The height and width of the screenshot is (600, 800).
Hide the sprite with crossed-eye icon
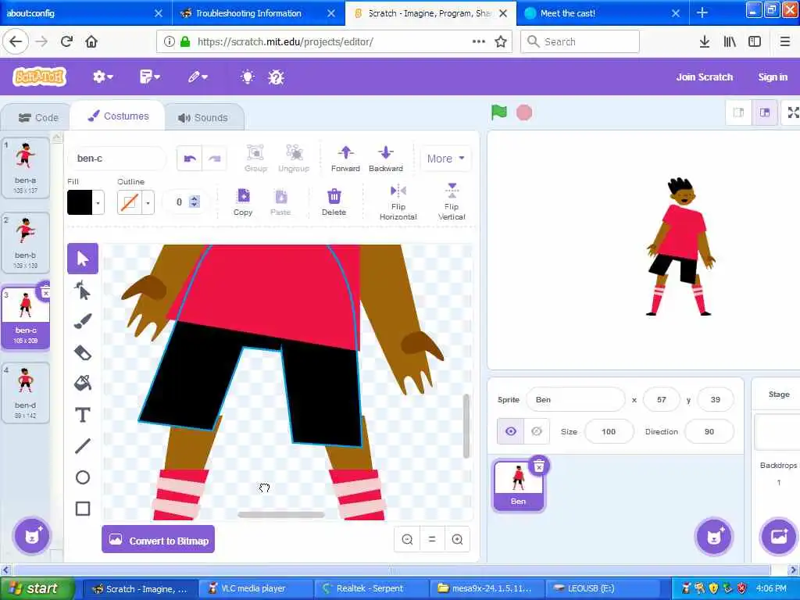536,431
